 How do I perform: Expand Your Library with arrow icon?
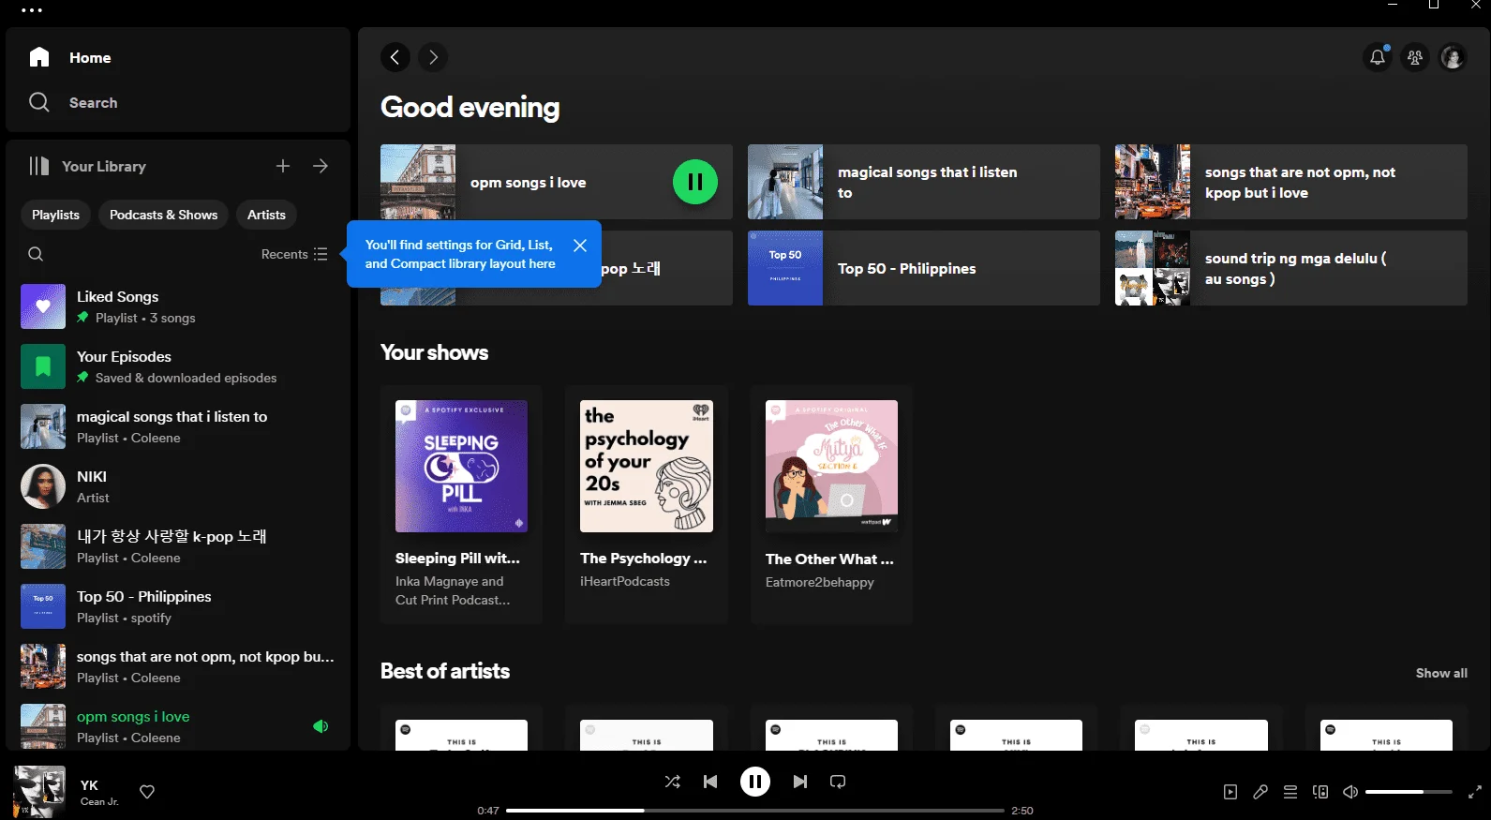pos(321,166)
